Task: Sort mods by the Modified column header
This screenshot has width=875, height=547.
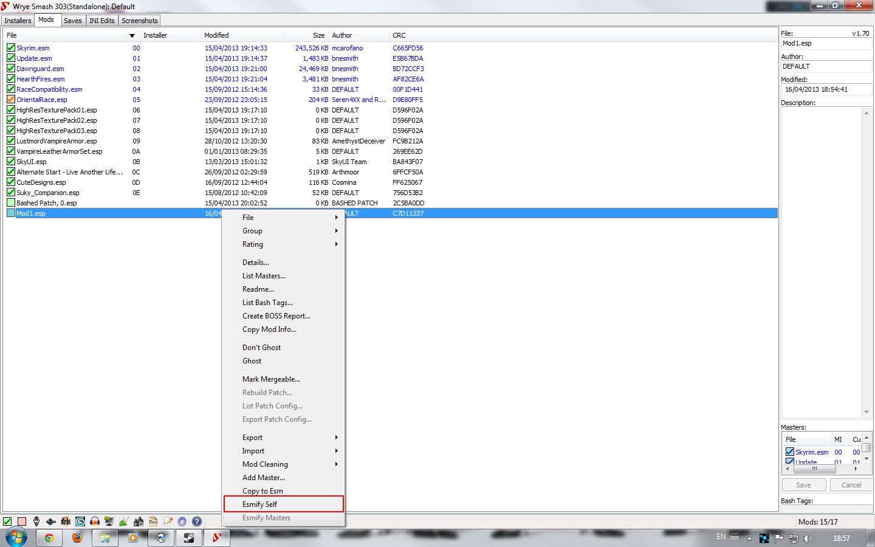Action: click(241, 35)
